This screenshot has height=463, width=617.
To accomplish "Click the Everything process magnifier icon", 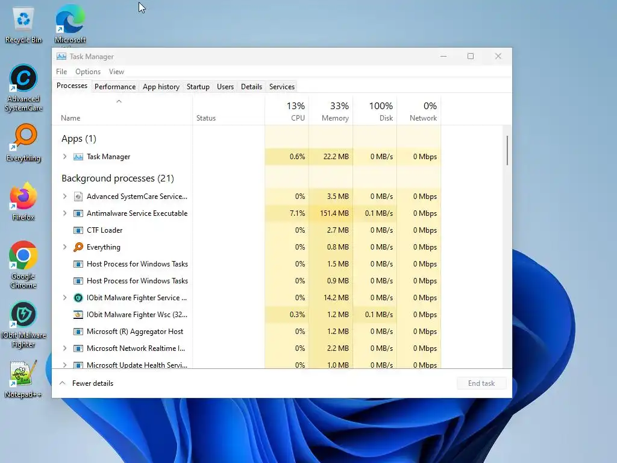I will (78, 247).
